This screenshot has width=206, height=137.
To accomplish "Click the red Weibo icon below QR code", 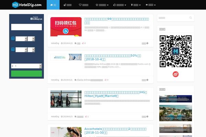I will click(x=175, y=74).
